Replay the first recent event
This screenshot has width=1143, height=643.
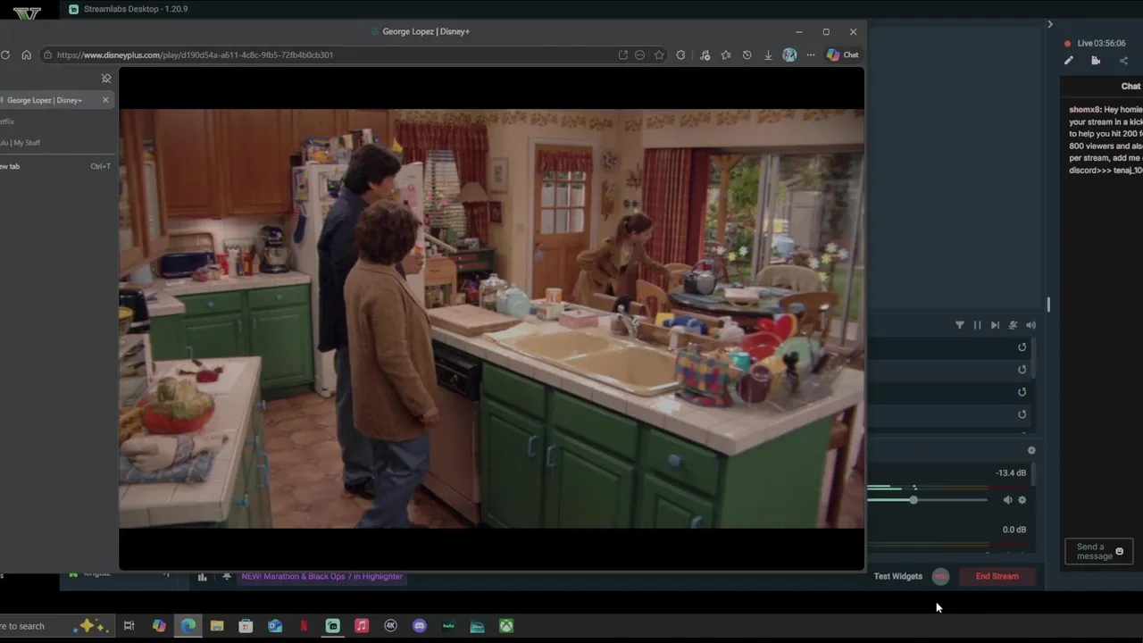click(x=1022, y=347)
